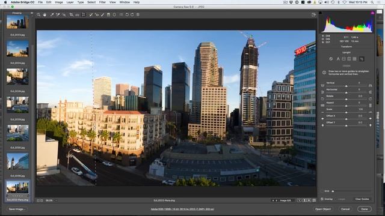Image resolution: width=385 pixels, height=216 pixels.
Task: Turn Upright off with the disable icon
Action: pyautogui.click(x=331, y=59)
